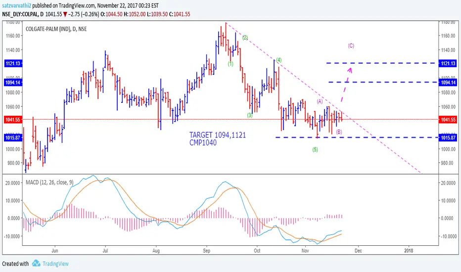Click the 10.0000 tick on MACD right axis
This screenshot has width=461, height=272.
(448, 201)
